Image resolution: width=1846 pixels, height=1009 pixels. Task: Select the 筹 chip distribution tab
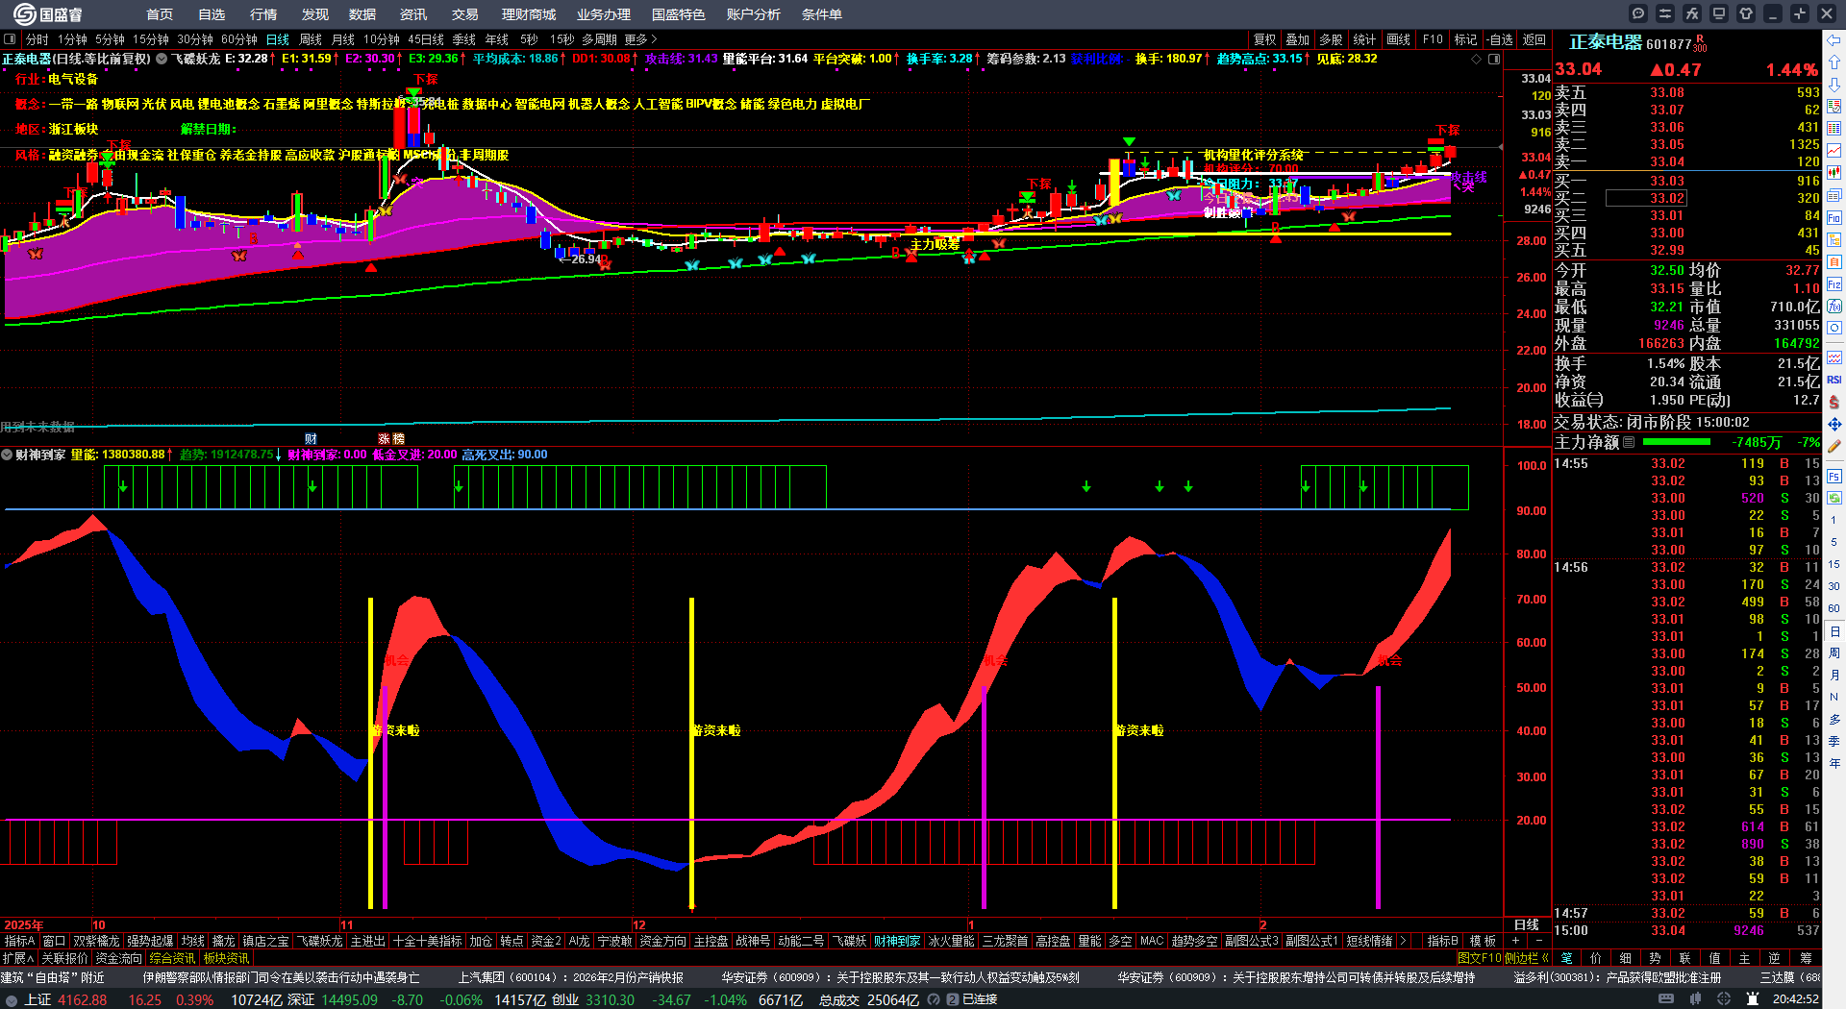[1806, 958]
